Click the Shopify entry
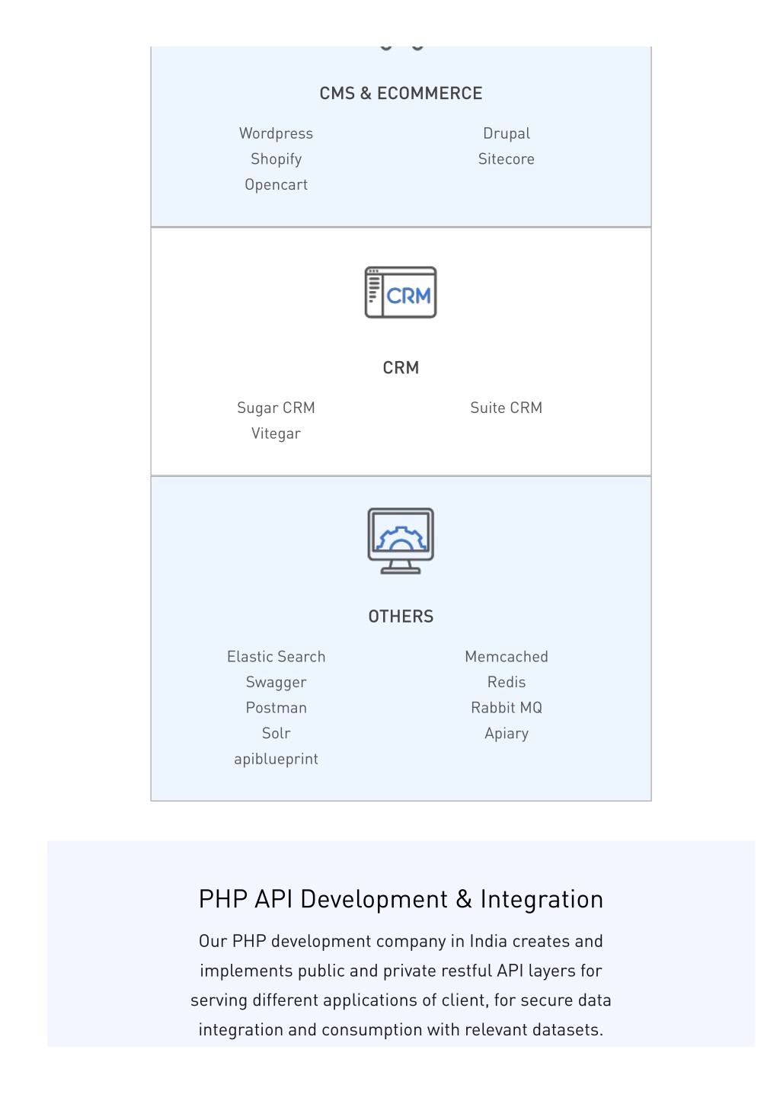 pyautogui.click(x=276, y=159)
